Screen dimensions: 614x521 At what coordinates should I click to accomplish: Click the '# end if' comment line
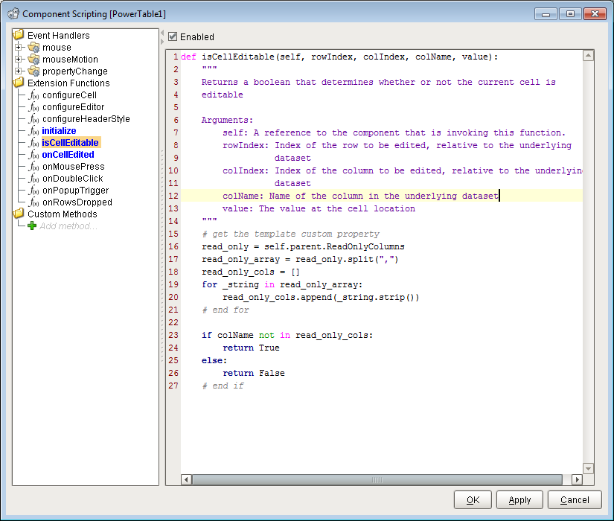[223, 386]
